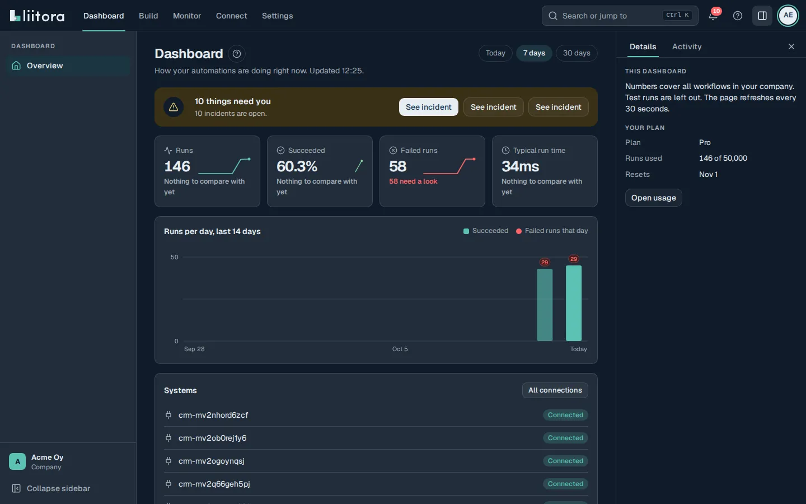Click the warning triangle incident icon
Viewport: 806px width, 504px height.
(174, 107)
